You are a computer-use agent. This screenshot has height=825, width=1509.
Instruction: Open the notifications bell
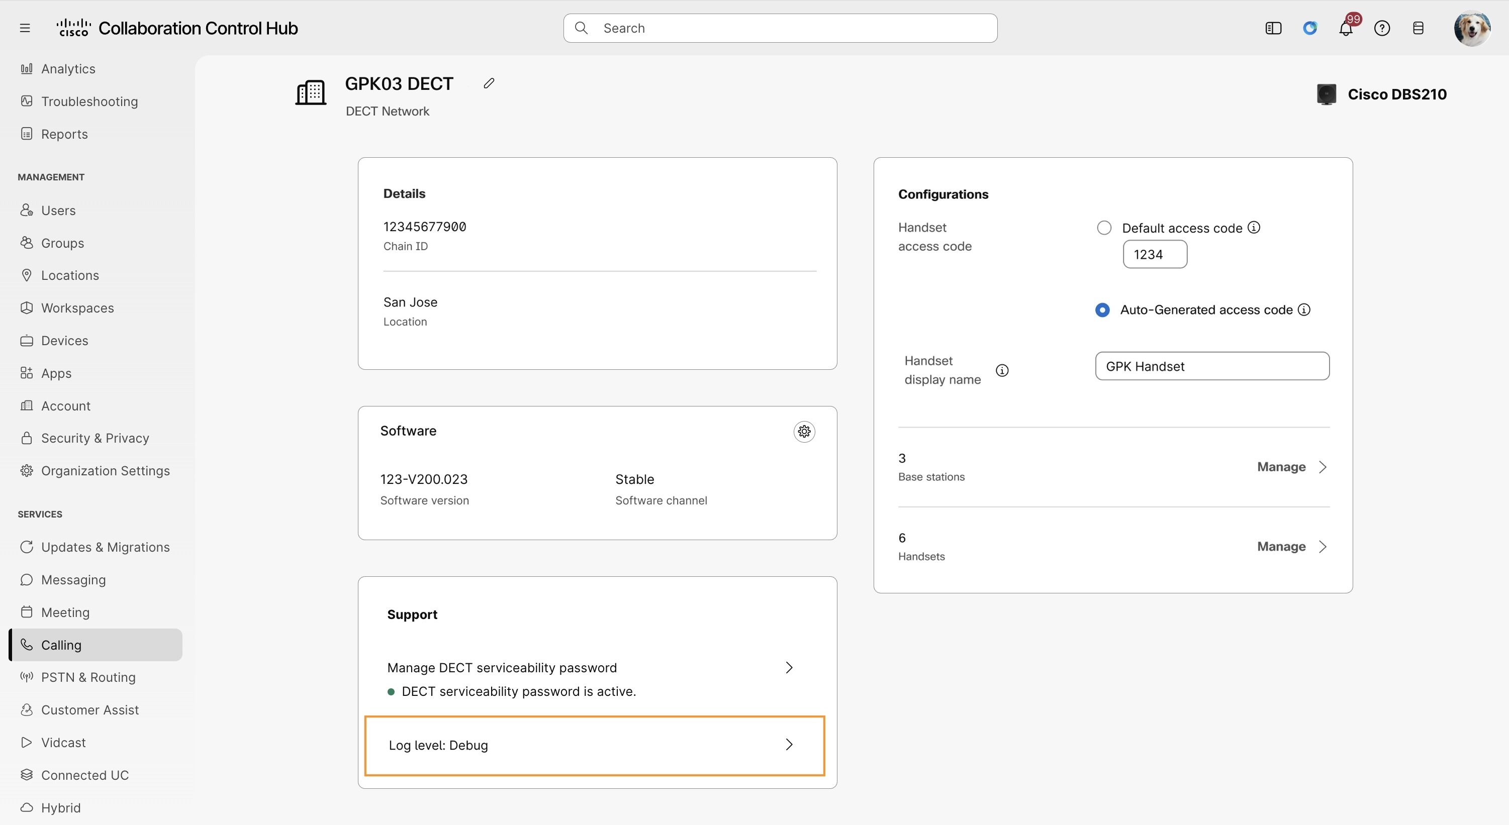[x=1346, y=28]
